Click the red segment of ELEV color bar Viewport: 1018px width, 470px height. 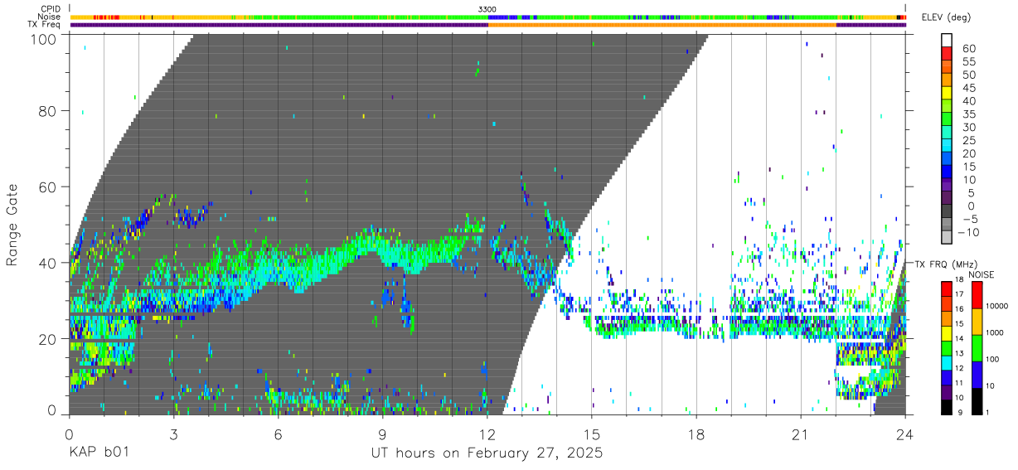tap(947, 54)
